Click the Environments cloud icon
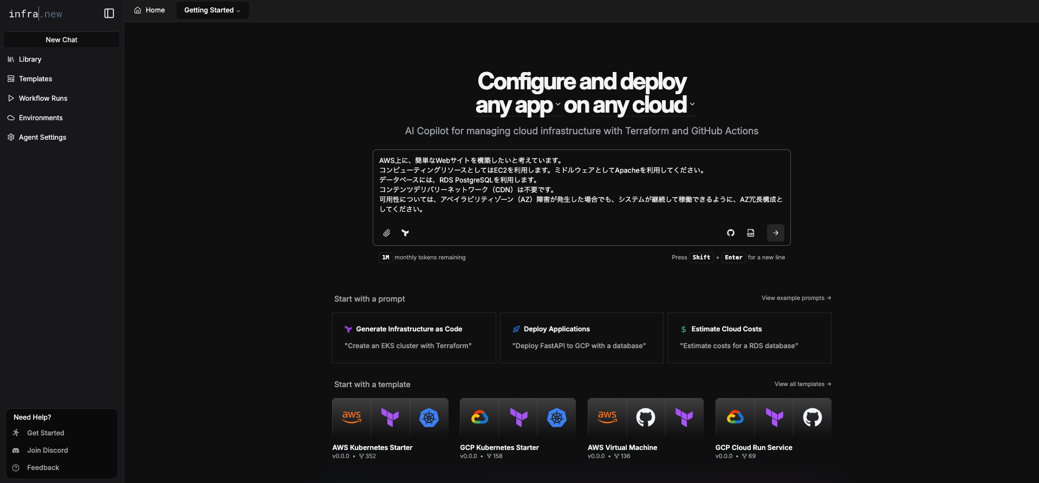This screenshot has height=483, width=1039. [x=11, y=118]
